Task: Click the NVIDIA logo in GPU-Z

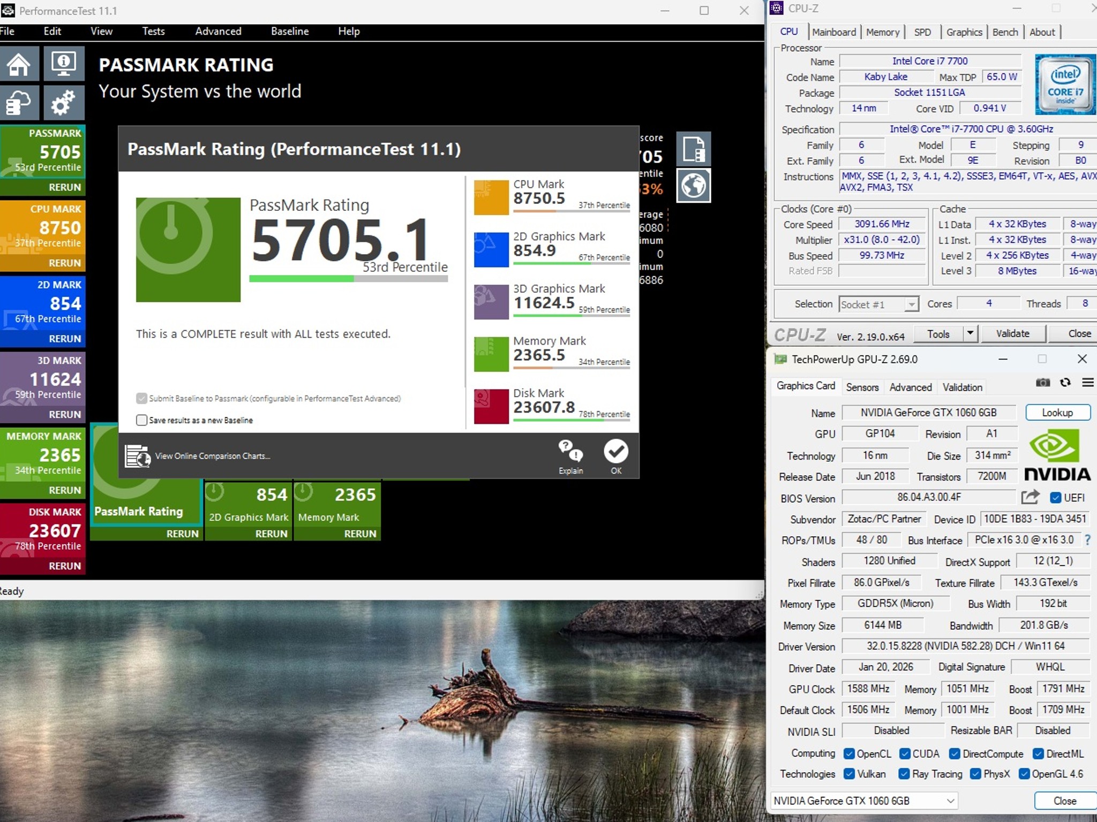Action: (x=1057, y=455)
